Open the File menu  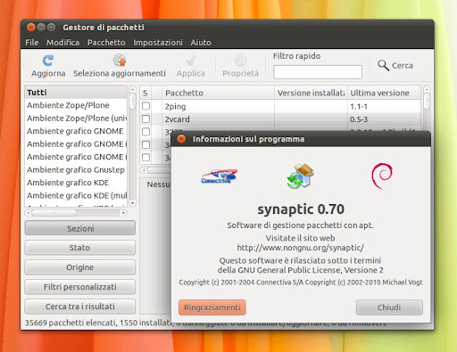coord(32,43)
